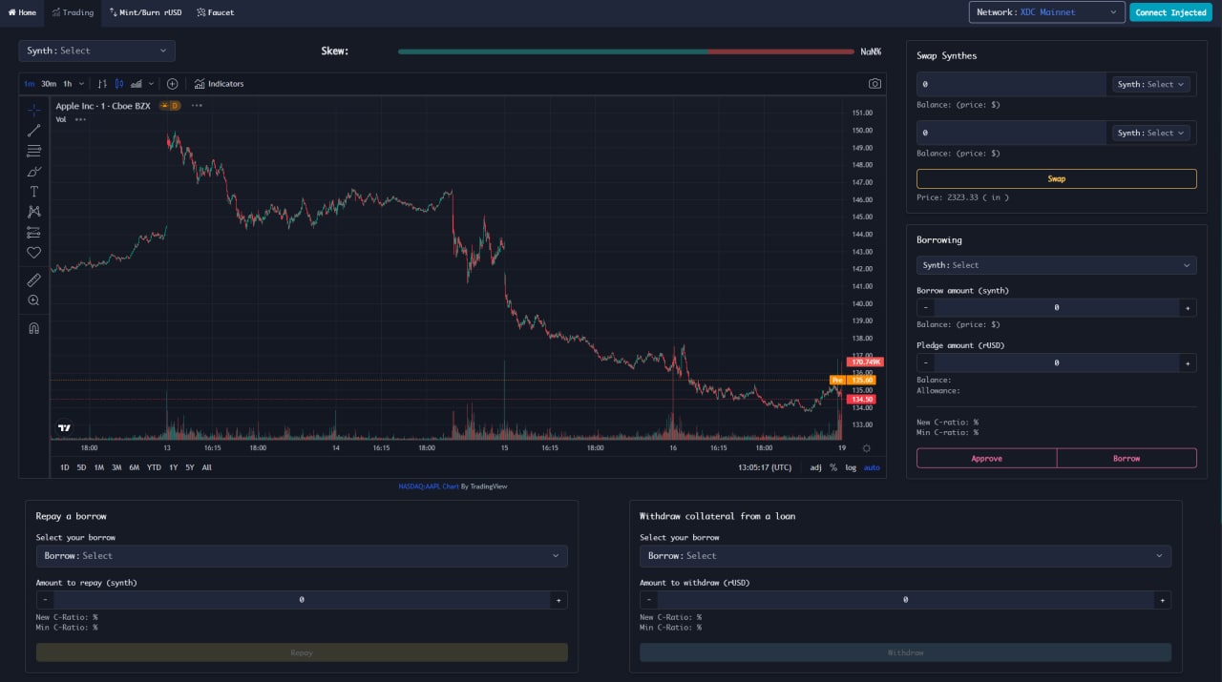The width and height of the screenshot is (1222, 682).
Task: Open the Synth Select dropdown above chart
Action: (96, 51)
